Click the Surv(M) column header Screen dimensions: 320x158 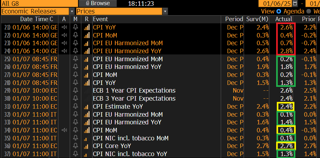coord(257,19)
